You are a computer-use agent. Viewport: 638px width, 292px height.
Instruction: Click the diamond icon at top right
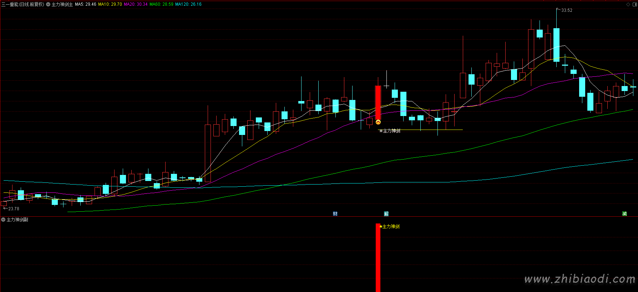coord(628,4)
